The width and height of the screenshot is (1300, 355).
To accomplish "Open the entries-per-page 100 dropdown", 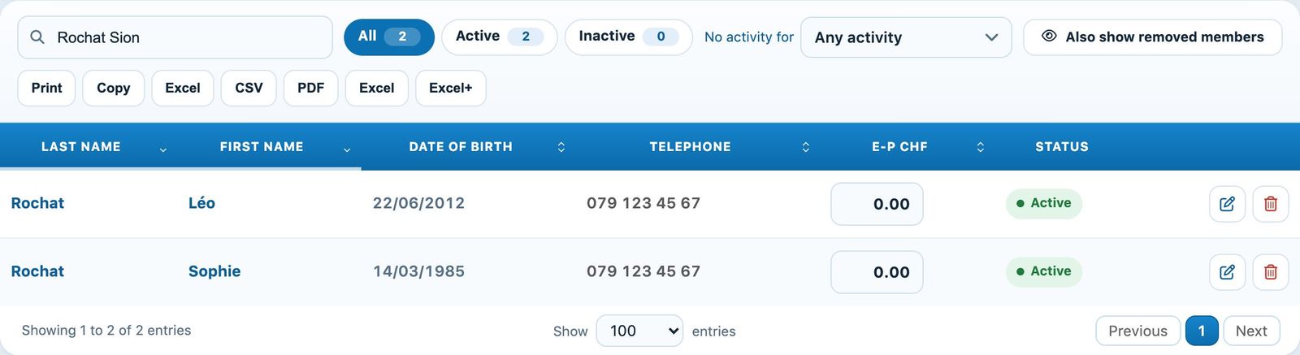I will [639, 331].
